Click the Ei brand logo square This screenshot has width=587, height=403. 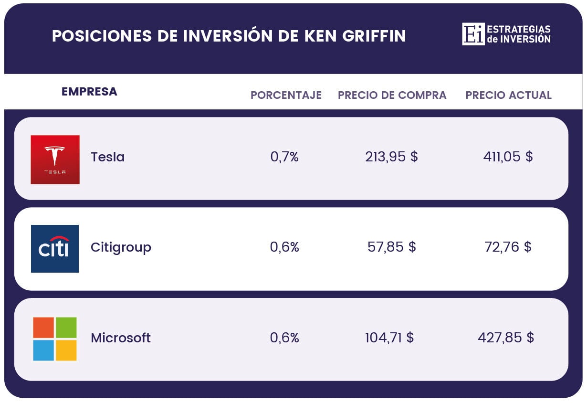click(473, 34)
